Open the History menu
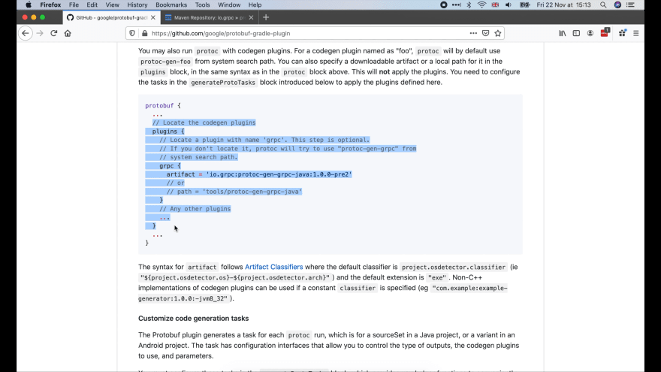 point(137,5)
